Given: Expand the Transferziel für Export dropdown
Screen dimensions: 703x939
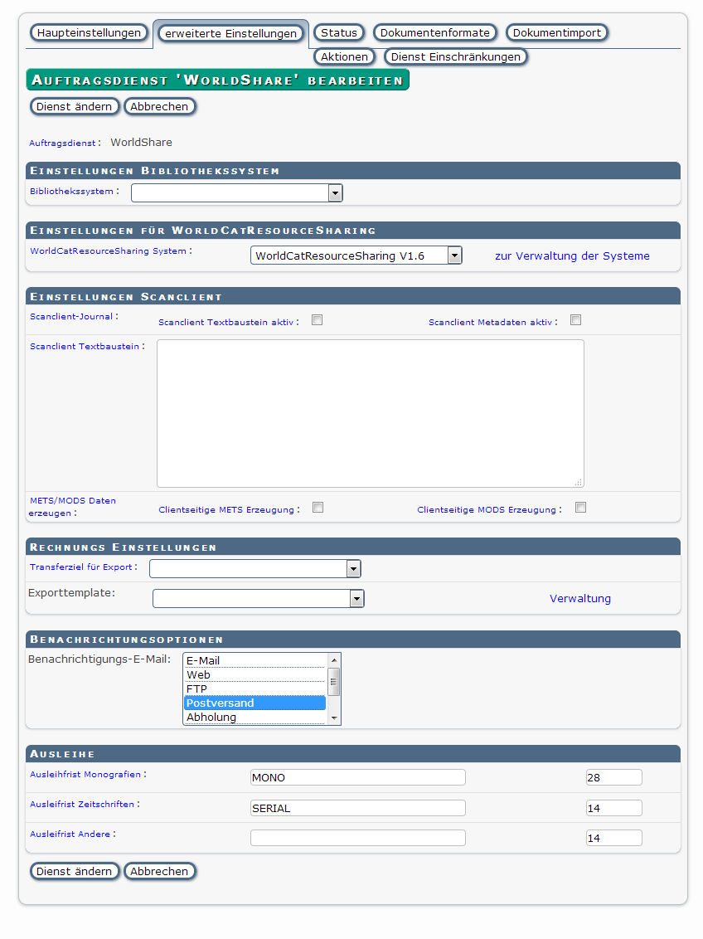Looking at the screenshot, I should click(255, 569).
